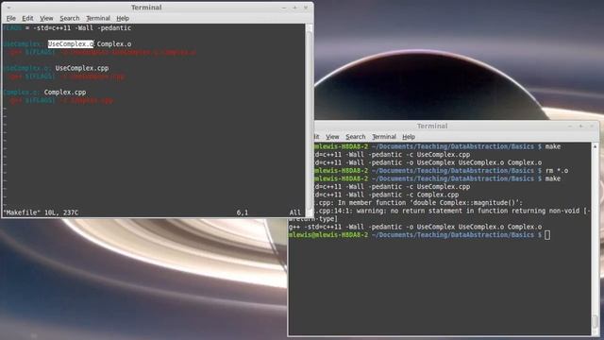The width and height of the screenshot is (604, 340).
Task: Click the Makefile terminal vertical scrollbar
Action: pos(309,120)
